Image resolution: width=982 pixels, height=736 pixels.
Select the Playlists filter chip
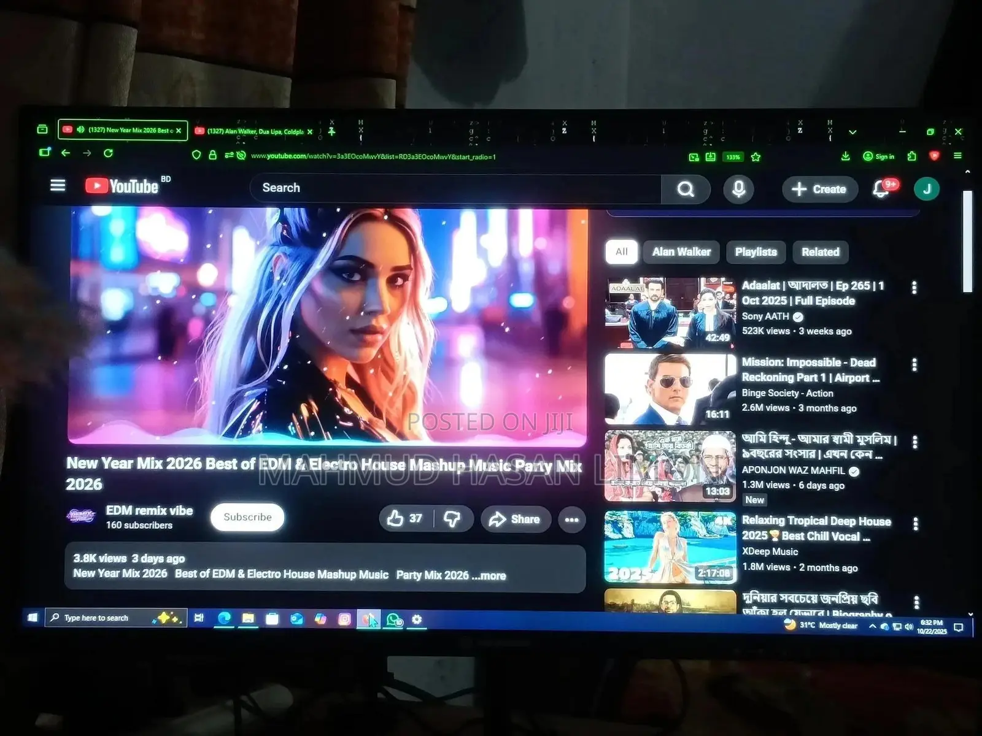point(756,252)
